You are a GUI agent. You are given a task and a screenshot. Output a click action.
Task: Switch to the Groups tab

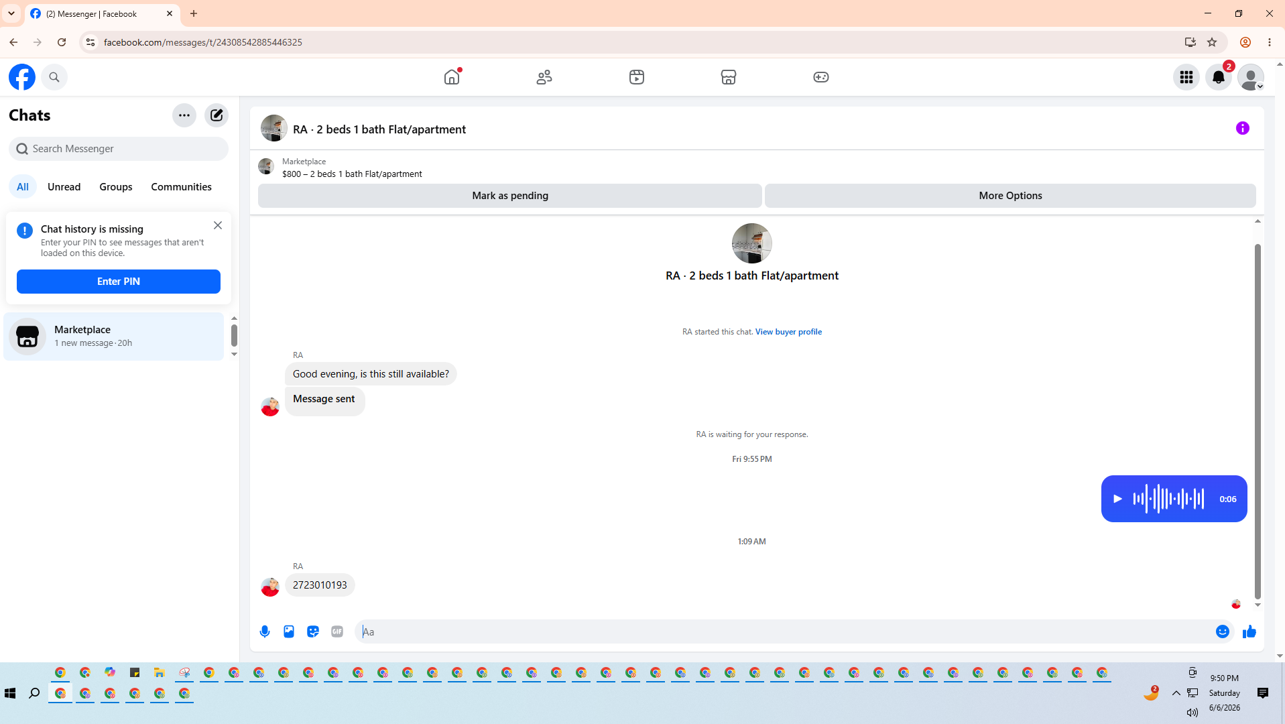116,187
